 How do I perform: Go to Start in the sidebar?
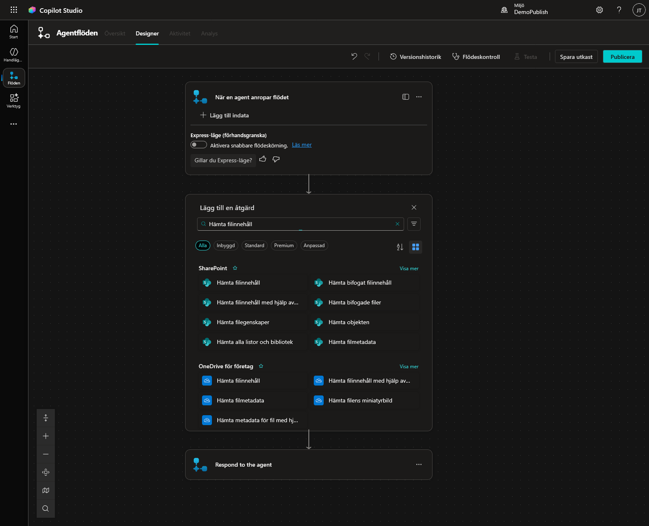point(14,32)
